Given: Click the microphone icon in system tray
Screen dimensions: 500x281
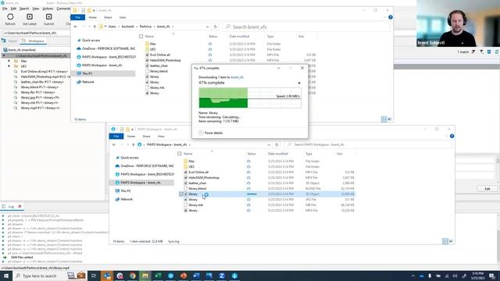Looking at the screenshot, I should coord(430,276).
